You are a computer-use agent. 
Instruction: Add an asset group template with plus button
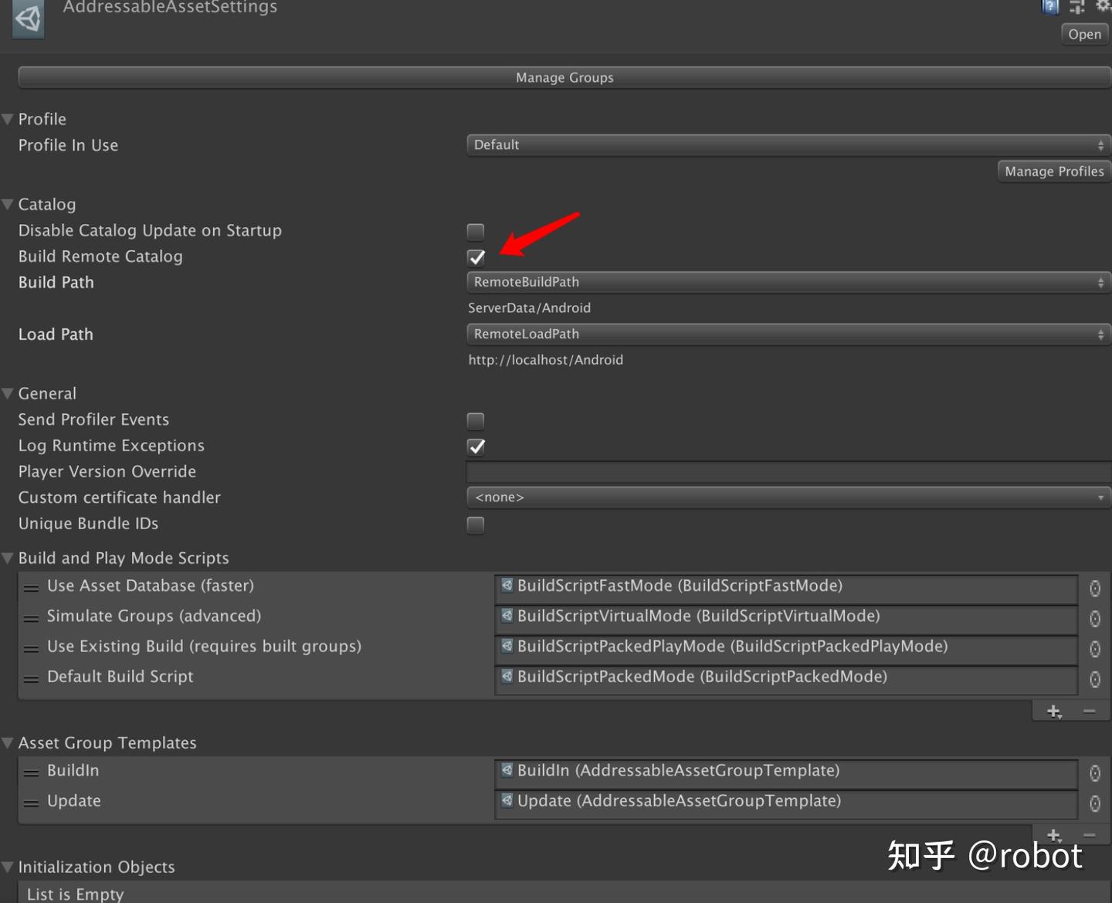pos(1054,835)
